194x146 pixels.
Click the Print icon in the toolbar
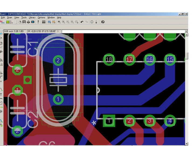(x=28, y=22)
